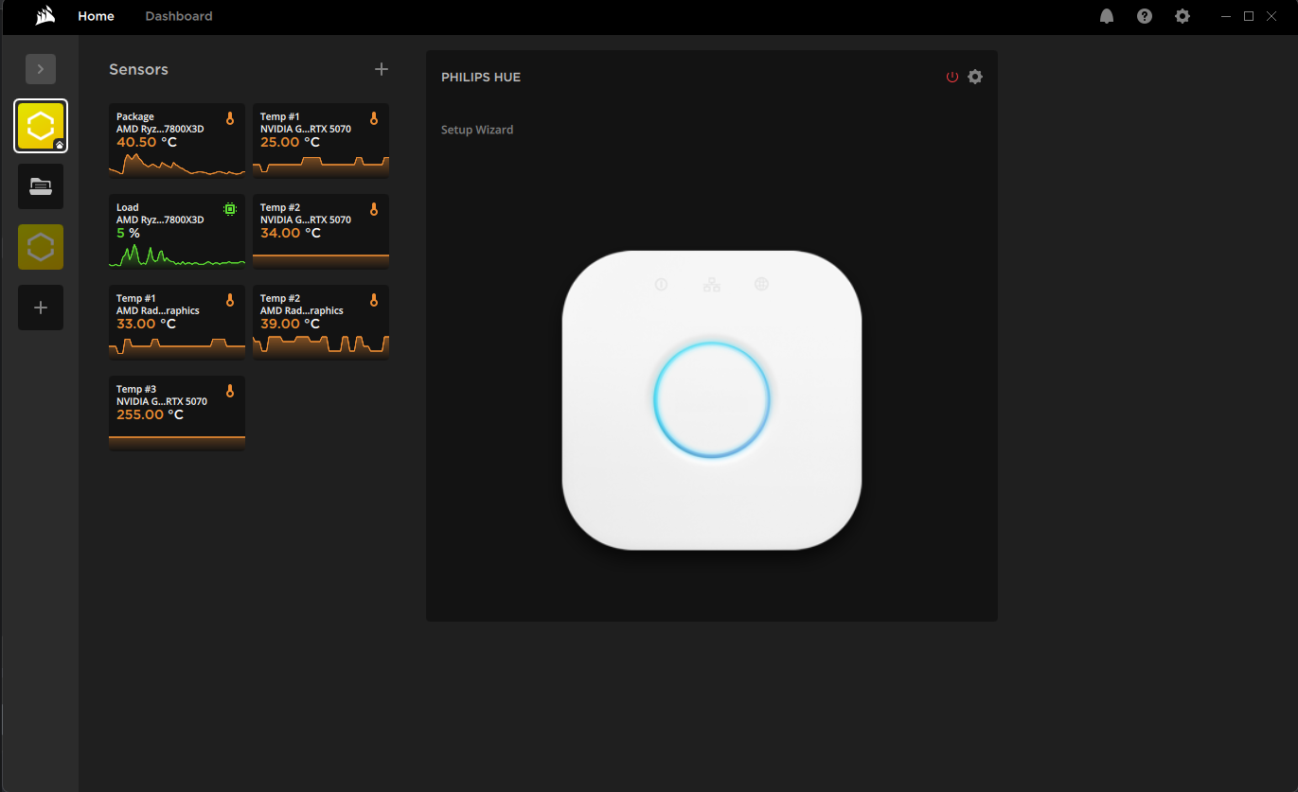Open the notifications bell
Image resolution: width=1298 pixels, height=792 pixels.
pos(1107,16)
